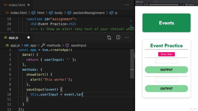Select the index.html editor tab

click(17, 5)
